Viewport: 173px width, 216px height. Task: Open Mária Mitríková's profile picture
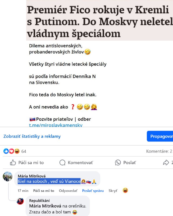pos(8,177)
